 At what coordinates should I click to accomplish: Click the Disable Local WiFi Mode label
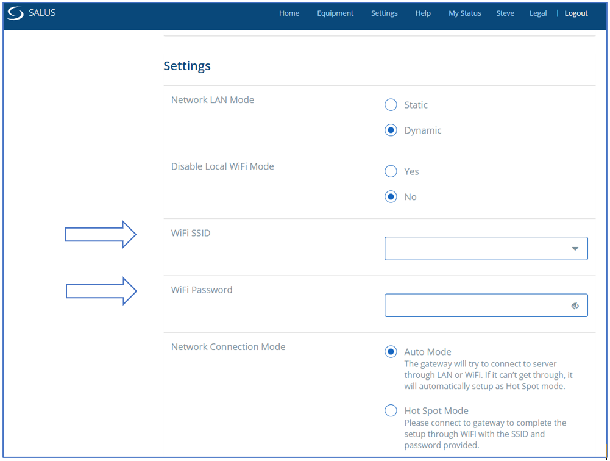(222, 166)
